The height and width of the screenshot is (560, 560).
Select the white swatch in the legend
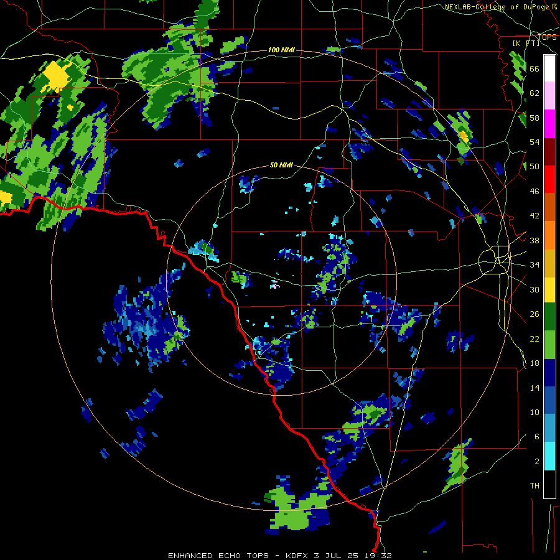click(x=549, y=68)
